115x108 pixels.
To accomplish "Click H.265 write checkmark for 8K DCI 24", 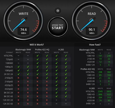I will click(57, 92).
